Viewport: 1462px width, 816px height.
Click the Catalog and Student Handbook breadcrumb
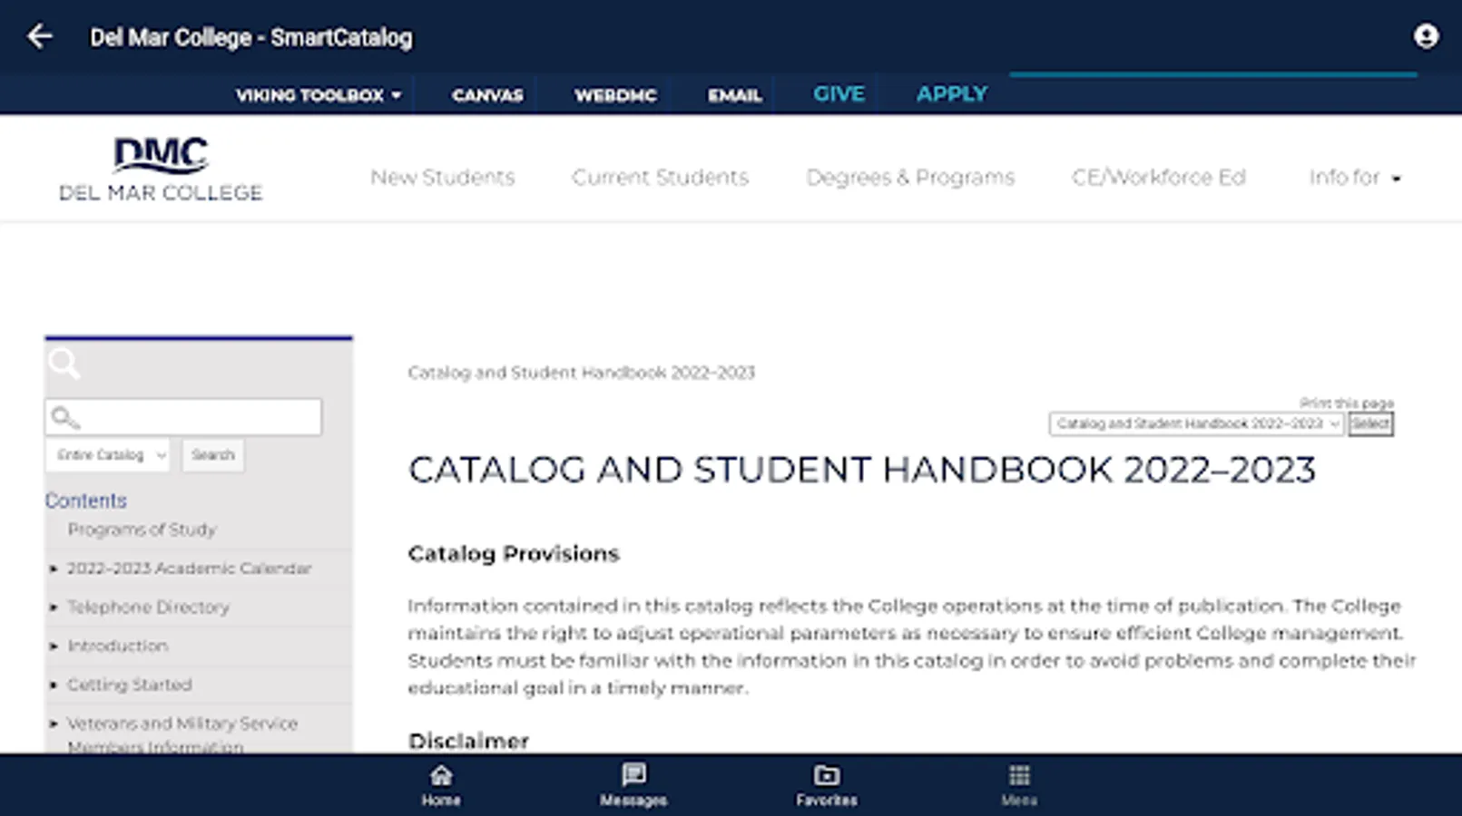(581, 373)
